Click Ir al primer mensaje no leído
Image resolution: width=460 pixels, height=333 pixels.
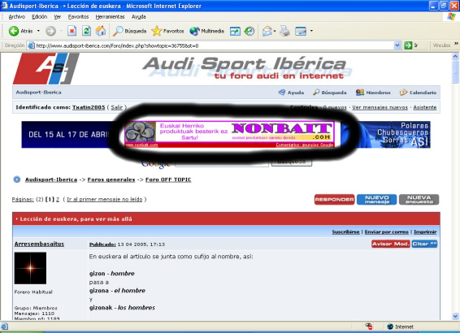[105, 199]
